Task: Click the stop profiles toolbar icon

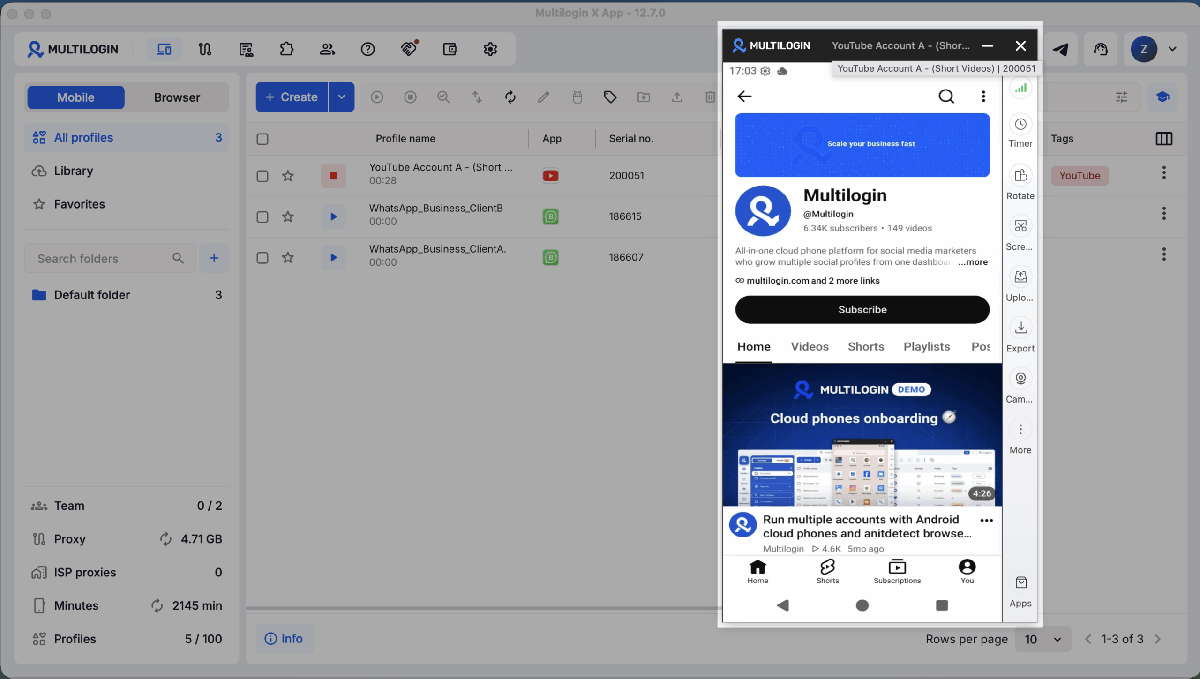Action: (x=410, y=97)
